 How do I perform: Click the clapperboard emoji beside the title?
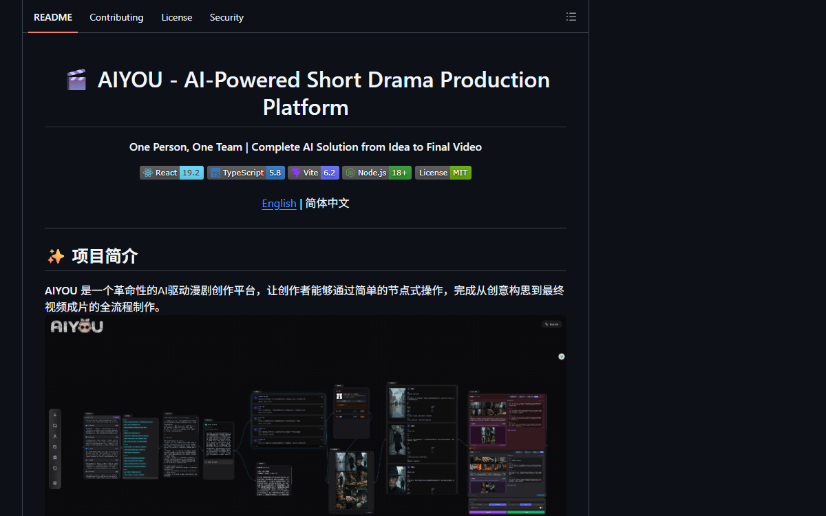click(x=76, y=80)
